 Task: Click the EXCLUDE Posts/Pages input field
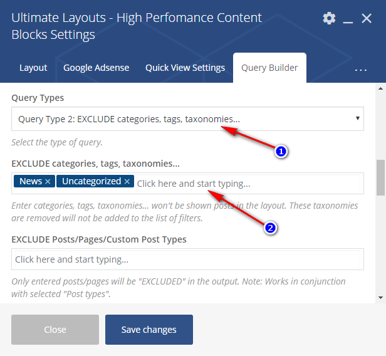(x=187, y=259)
